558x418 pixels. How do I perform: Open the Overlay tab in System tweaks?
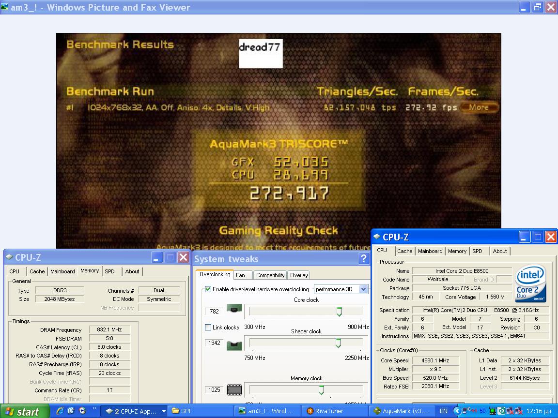pyautogui.click(x=299, y=275)
